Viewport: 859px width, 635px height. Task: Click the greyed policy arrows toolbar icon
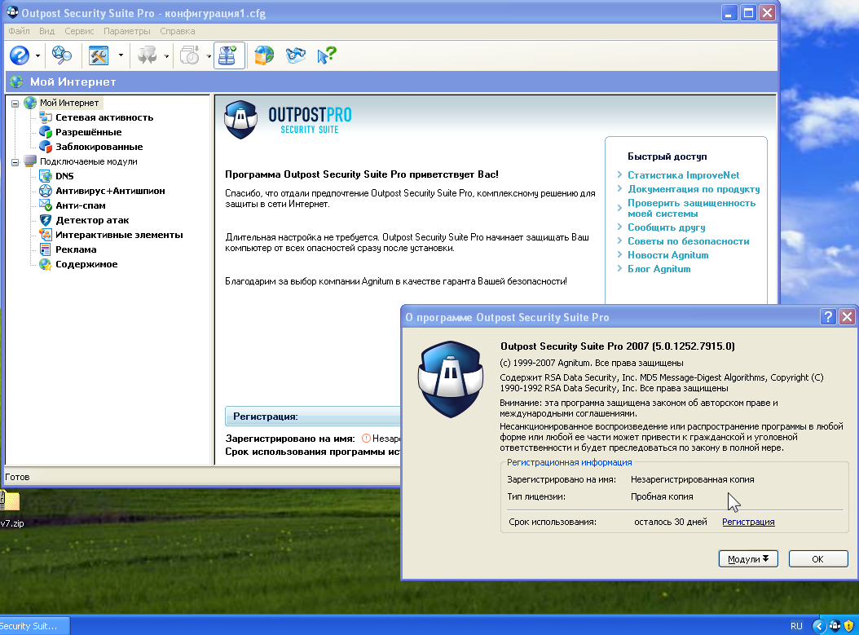pyautogui.click(x=147, y=56)
